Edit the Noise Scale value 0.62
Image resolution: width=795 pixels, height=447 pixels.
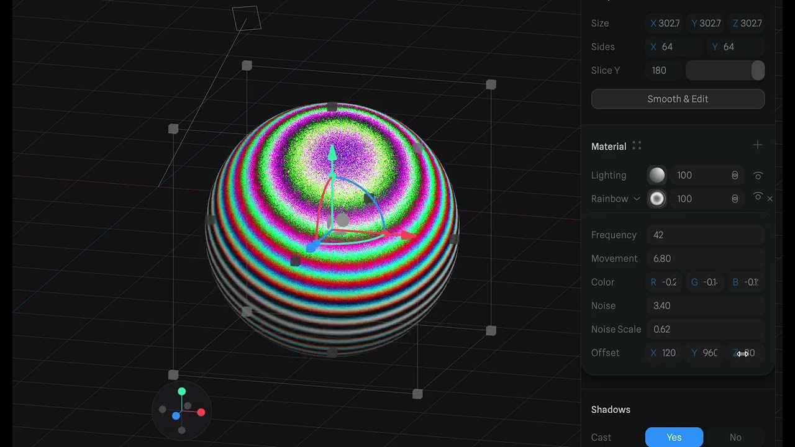coord(705,329)
